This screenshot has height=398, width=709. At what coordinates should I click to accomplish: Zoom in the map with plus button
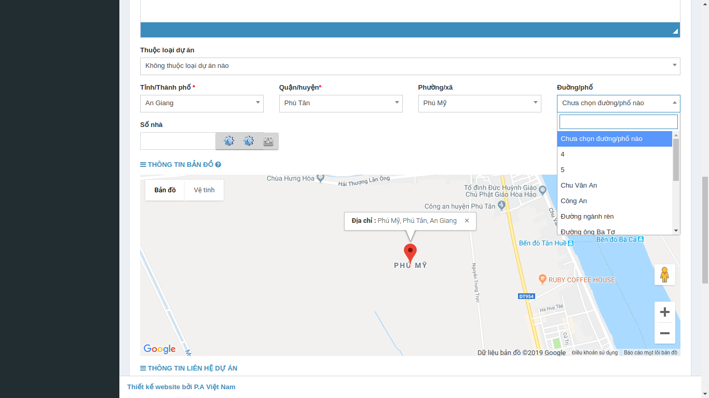tap(665, 312)
